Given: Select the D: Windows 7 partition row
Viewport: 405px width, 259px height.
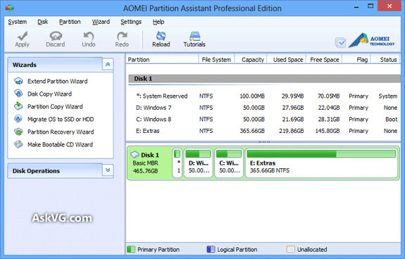Looking at the screenshot, I should 265,108.
